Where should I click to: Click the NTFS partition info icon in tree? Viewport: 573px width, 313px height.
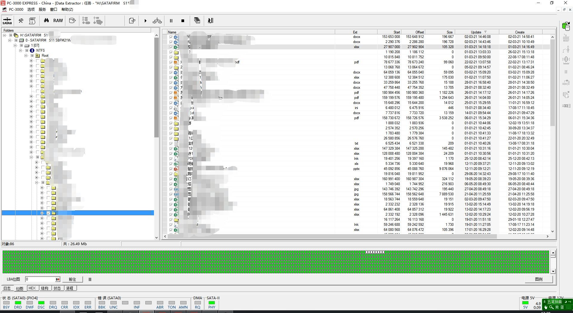[x=32, y=50]
